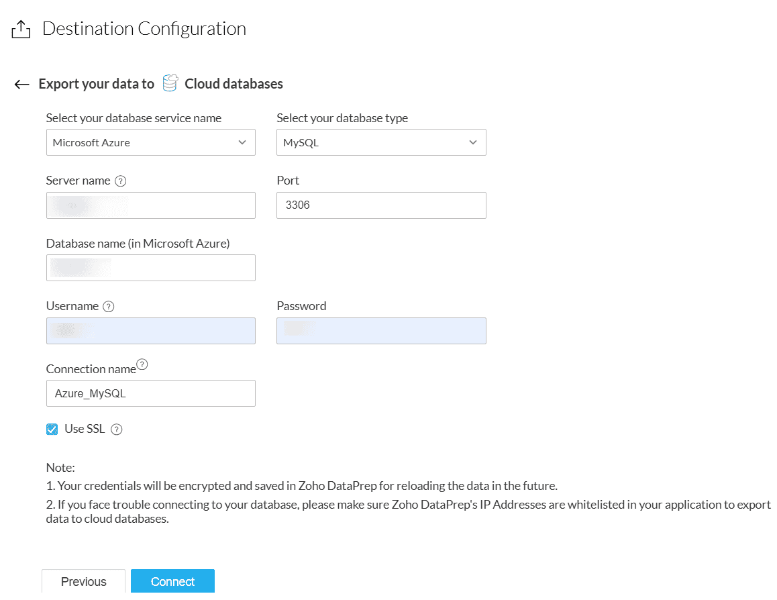Image resolution: width=777 pixels, height=600 pixels.
Task: Click the back arrow beside Export your data
Action: pos(21,85)
